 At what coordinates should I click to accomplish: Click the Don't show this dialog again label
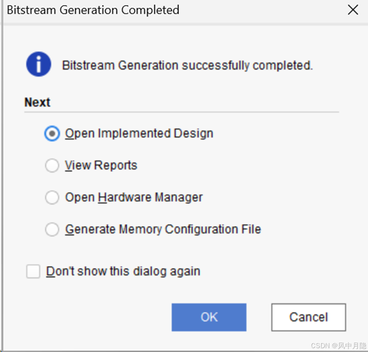tap(123, 271)
